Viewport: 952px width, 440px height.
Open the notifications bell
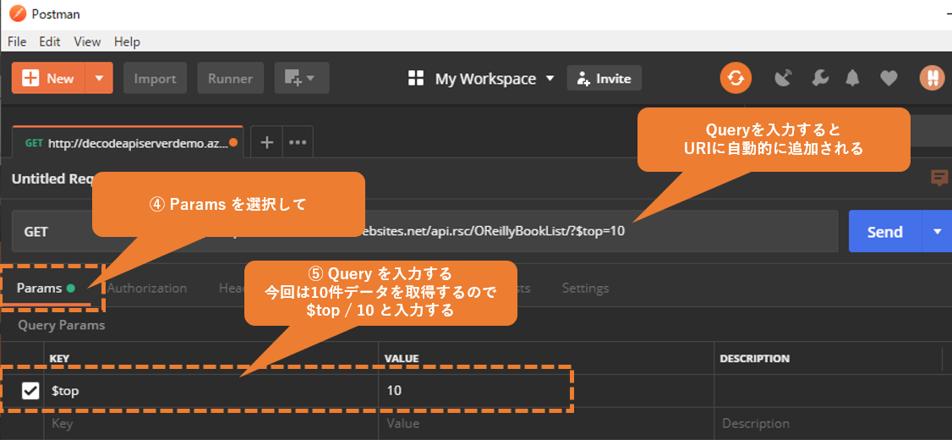tap(853, 79)
